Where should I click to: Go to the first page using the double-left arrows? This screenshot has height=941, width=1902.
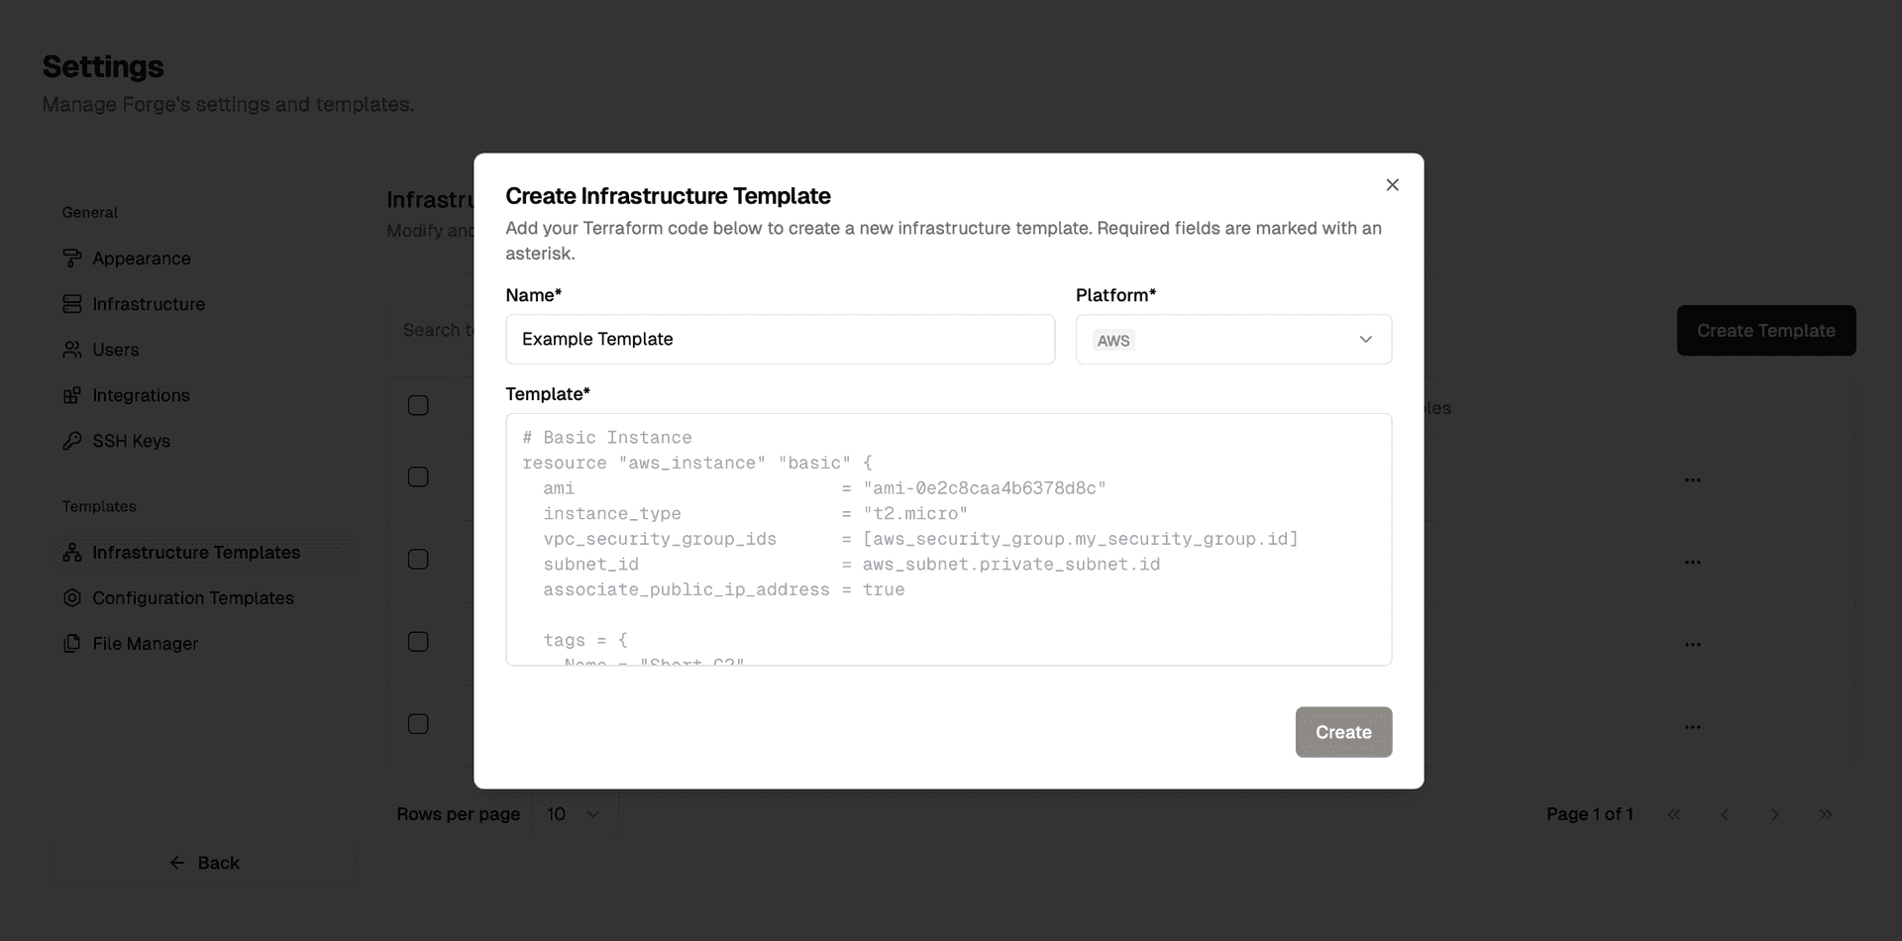tap(1674, 814)
